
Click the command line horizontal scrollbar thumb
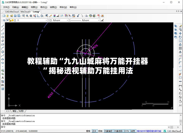coord(172,127)
